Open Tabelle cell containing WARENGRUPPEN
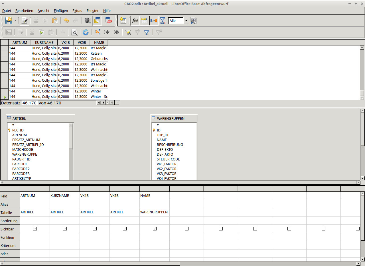This screenshot has width=365, height=266. pos(155,212)
